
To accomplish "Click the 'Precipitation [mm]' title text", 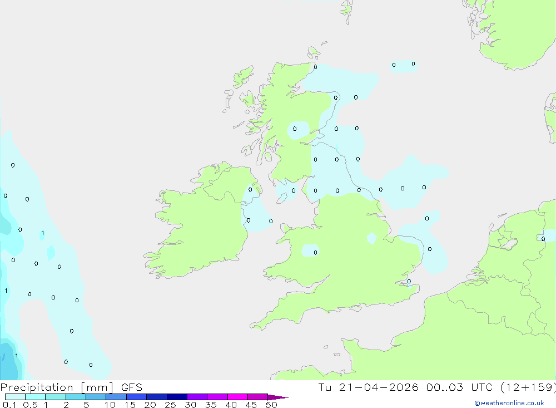I will (57, 387).
